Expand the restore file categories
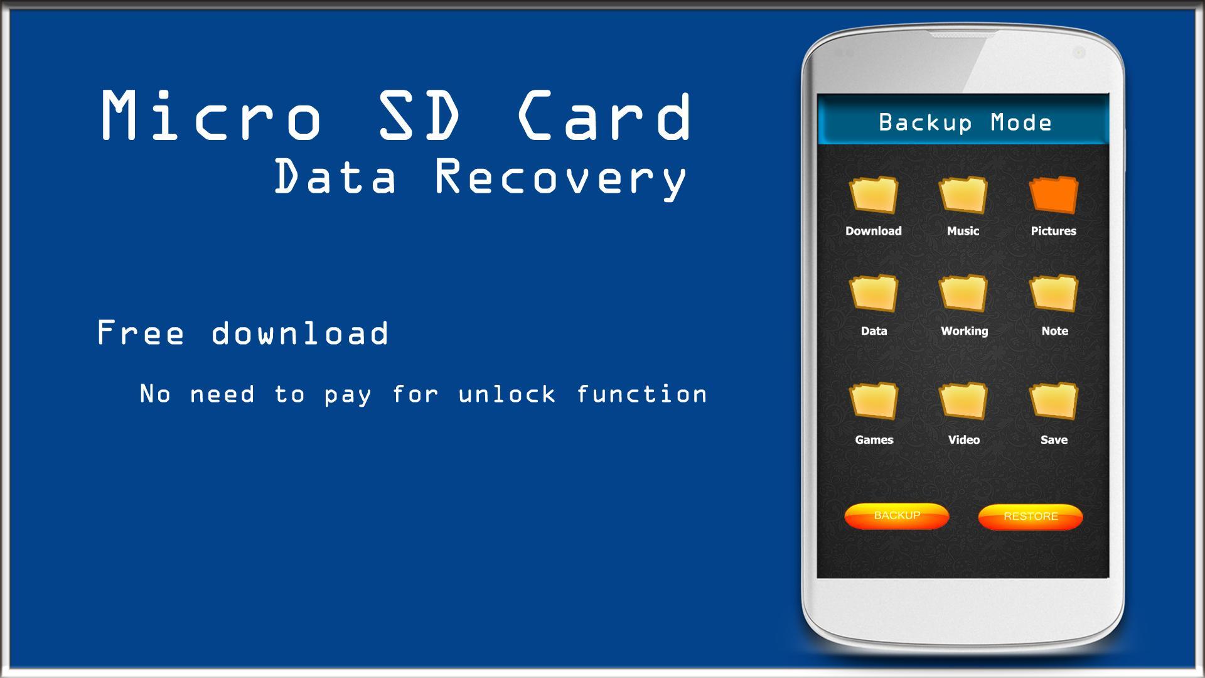Screen dimensions: 1205x678 [x=1031, y=515]
